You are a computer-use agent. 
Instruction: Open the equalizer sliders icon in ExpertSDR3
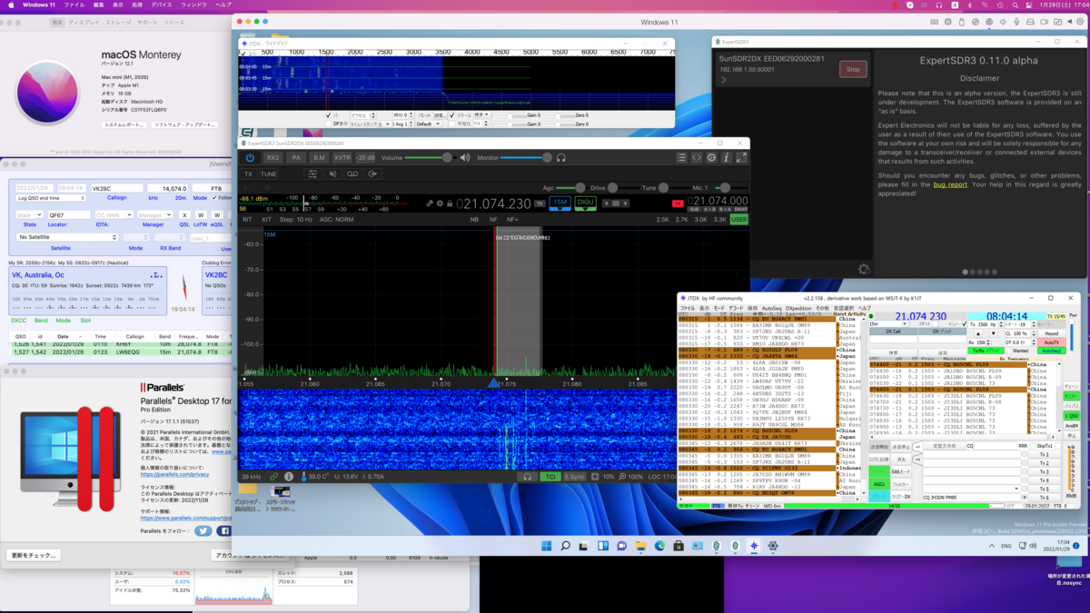pyautogui.click(x=312, y=173)
